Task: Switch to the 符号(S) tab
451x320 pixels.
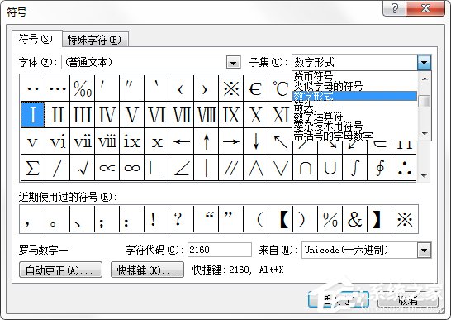Action: coord(36,39)
